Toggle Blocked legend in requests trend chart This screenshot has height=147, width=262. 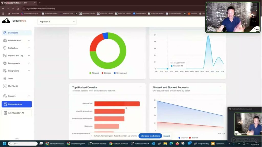[193, 138]
